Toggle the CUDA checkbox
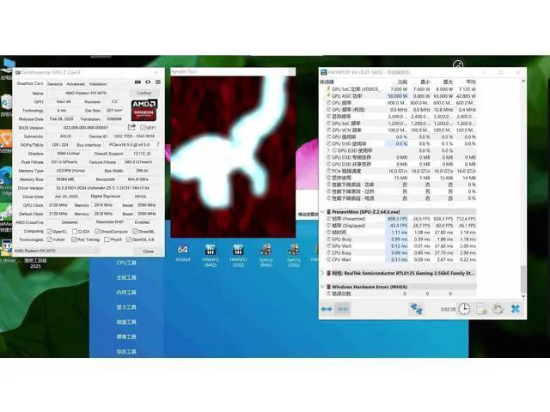550x412 pixels. [75, 232]
